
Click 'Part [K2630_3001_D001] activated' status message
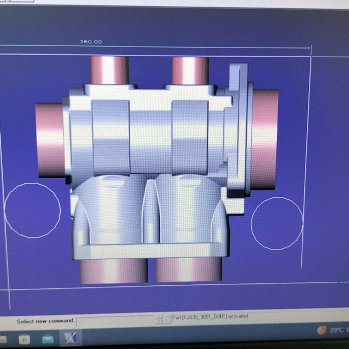tap(210, 316)
